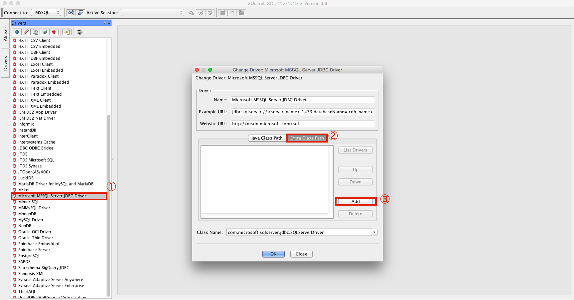Install default drivers with the yellow arrow icon
574x300 pixels.
click(x=67, y=32)
